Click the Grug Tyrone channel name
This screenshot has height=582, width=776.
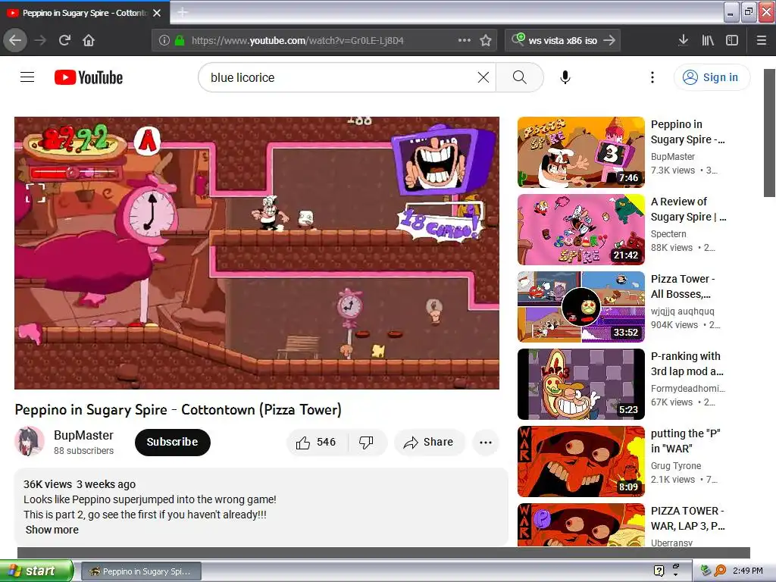[675, 466]
